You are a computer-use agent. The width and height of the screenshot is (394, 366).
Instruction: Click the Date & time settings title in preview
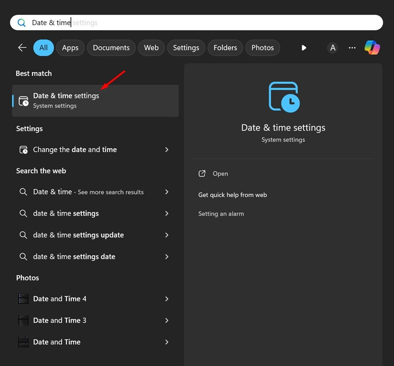pyautogui.click(x=283, y=128)
